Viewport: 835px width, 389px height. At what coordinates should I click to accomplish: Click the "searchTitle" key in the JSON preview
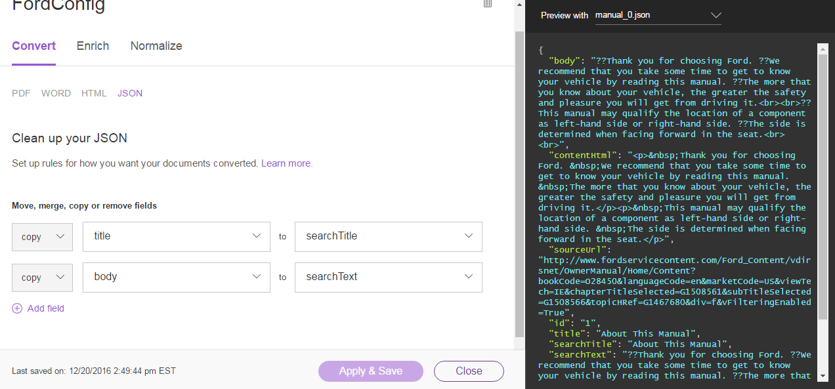tap(583, 344)
